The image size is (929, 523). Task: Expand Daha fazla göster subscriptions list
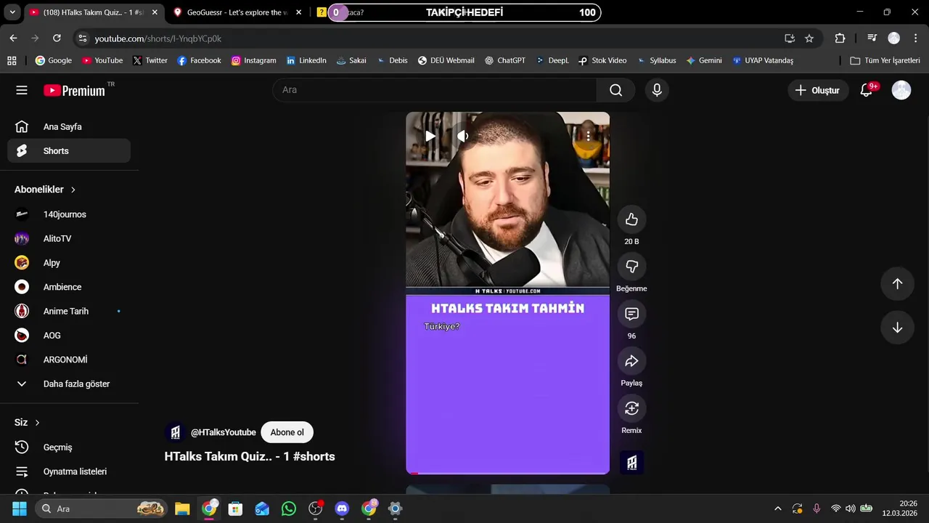click(x=69, y=384)
